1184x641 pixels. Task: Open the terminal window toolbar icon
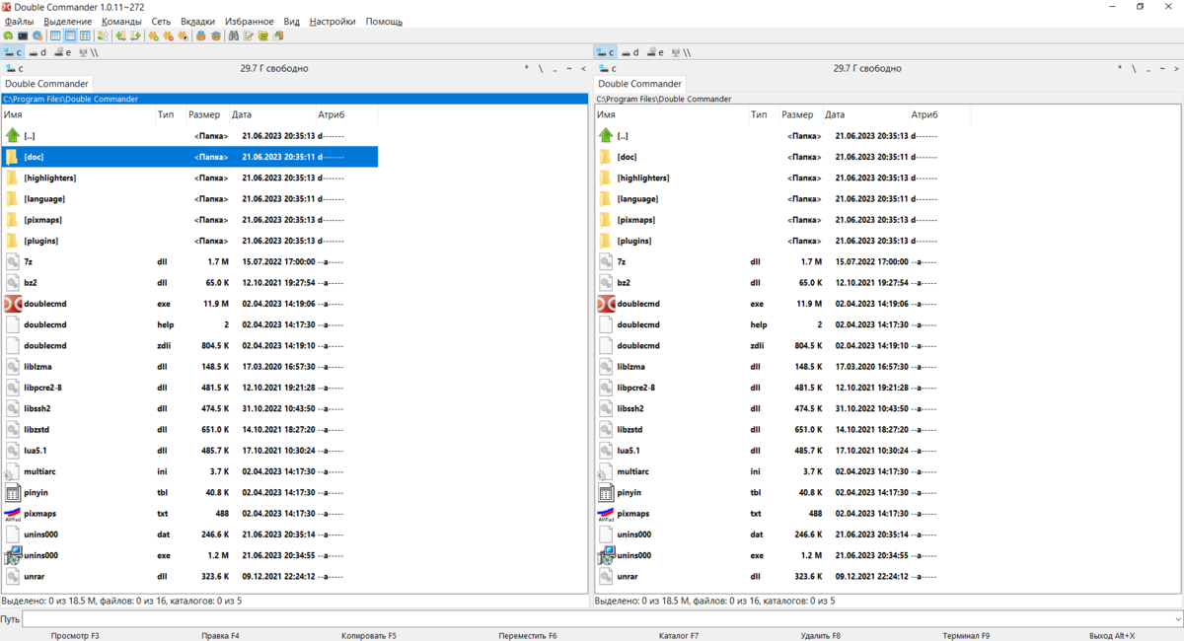point(23,36)
